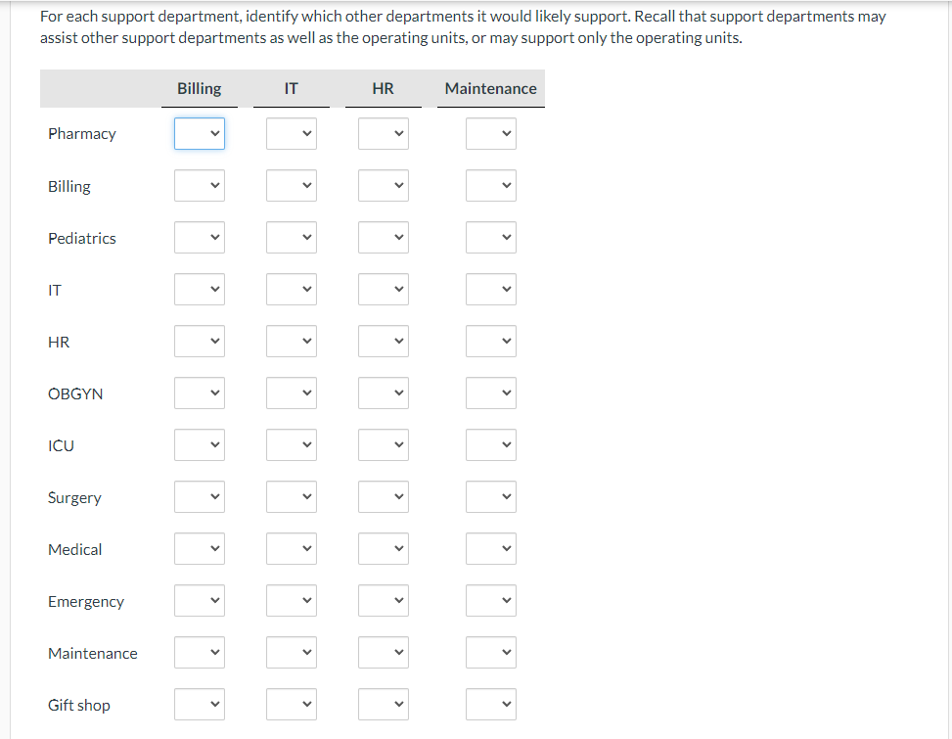The image size is (952, 739).
Task: Expand the ICU row Maintenance dropdown
Action: (x=490, y=445)
